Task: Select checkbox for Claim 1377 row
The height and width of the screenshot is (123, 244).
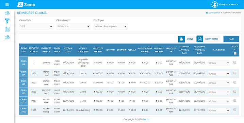Action: (x=235, y=101)
